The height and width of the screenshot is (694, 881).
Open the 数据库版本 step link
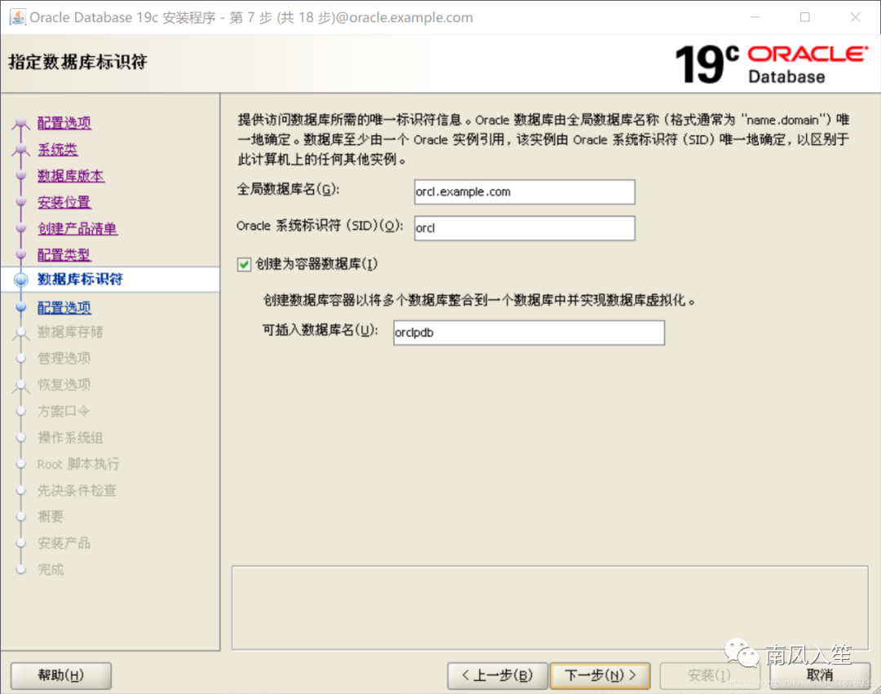pyautogui.click(x=70, y=176)
